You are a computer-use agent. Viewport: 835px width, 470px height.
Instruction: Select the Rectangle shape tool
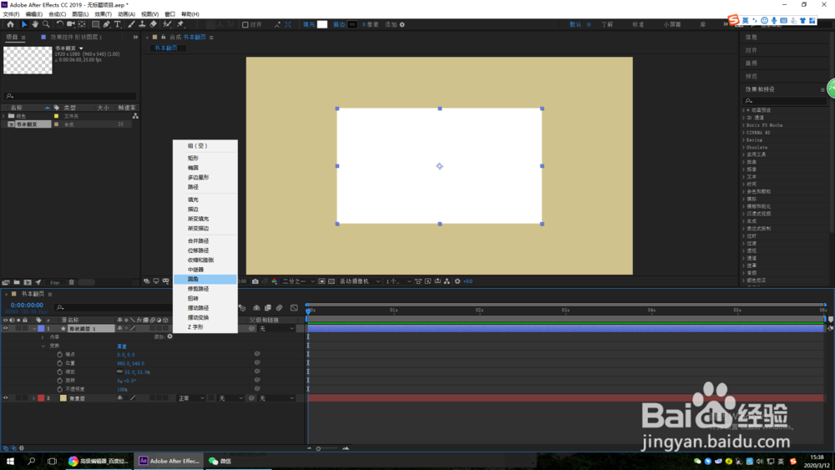(95, 24)
